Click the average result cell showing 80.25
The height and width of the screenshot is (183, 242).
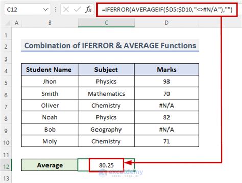(x=106, y=165)
